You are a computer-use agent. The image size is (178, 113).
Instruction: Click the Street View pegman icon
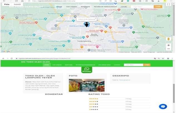click(169, 39)
